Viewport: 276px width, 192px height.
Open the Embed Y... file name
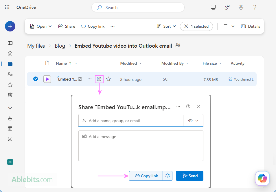[x=67, y=79]
